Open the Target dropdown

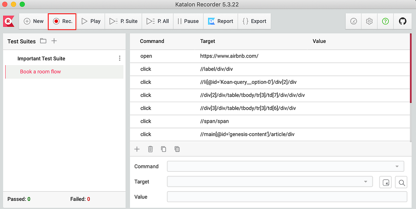[x=270, y=182]
